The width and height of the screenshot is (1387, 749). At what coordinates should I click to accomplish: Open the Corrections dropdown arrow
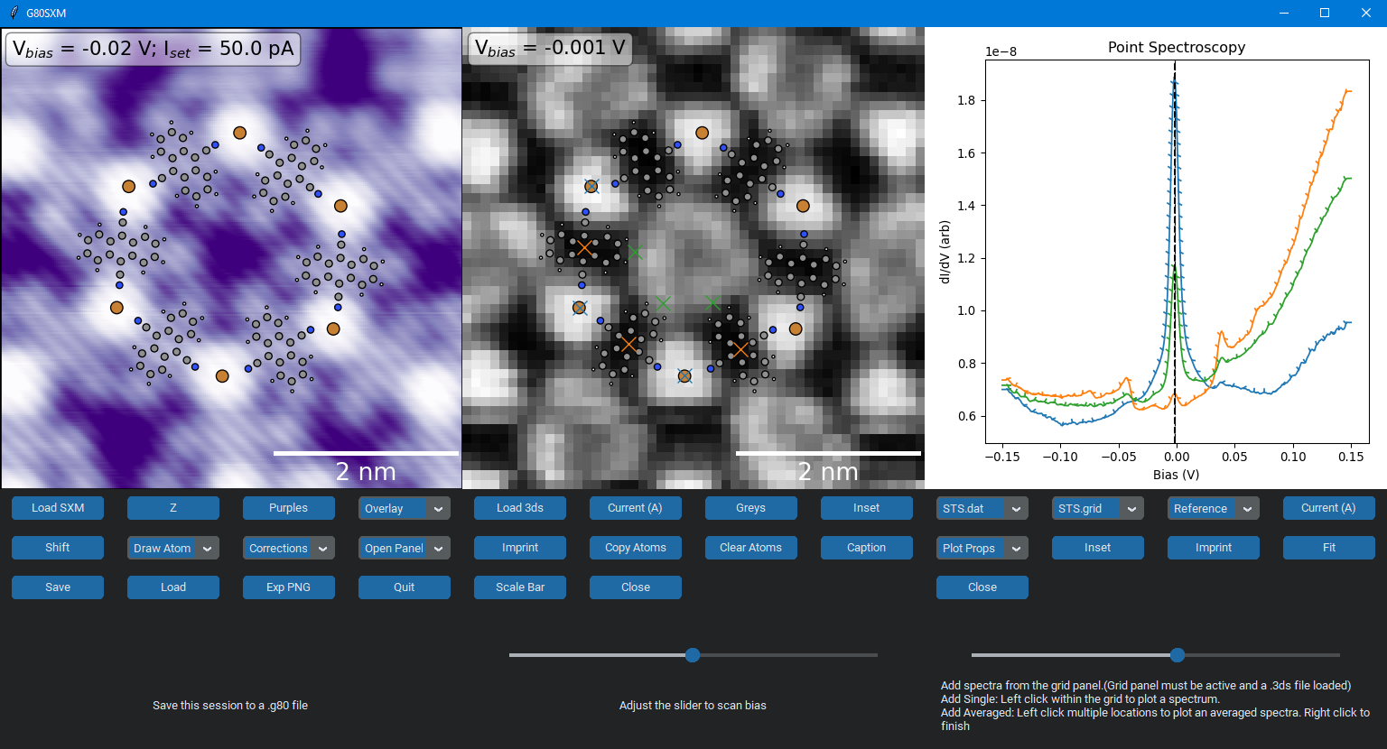click(322, 549)
